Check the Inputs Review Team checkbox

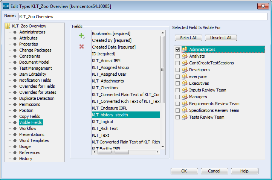177,90
